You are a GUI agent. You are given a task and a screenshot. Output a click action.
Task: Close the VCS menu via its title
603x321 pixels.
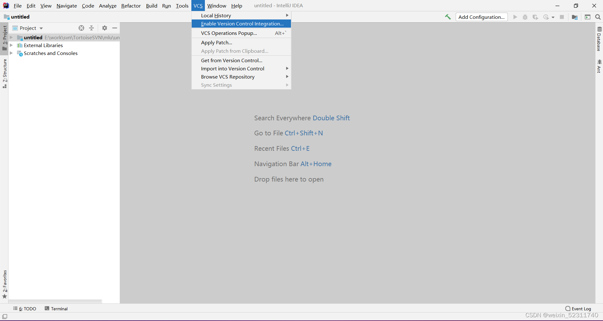(x=198, y=6)
